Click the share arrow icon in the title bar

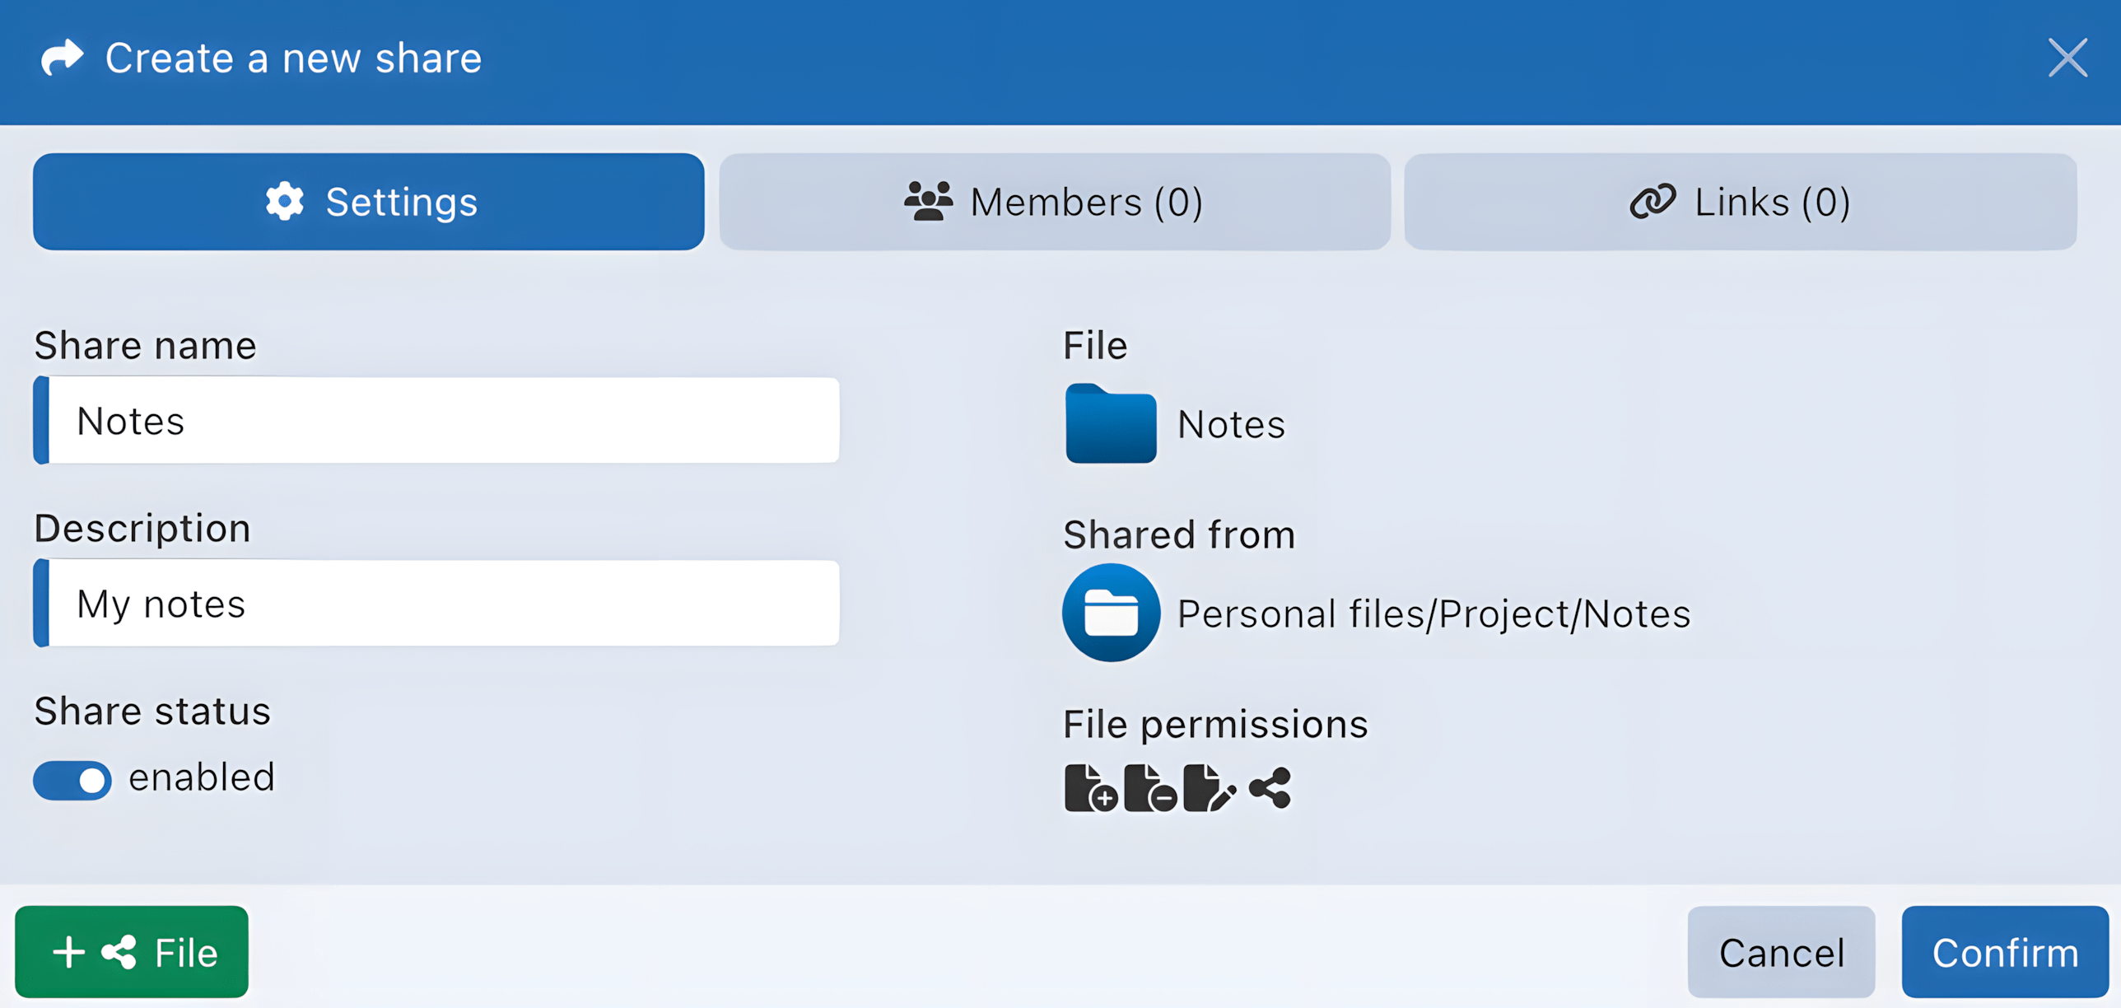pyautogui.click(x=61, y=58)
